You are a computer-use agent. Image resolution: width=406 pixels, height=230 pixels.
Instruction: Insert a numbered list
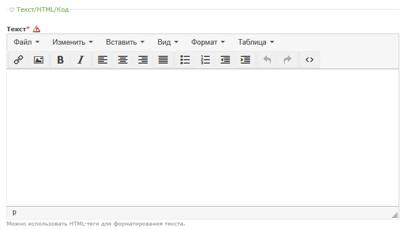pyautogui.click(x=206, y=60)
